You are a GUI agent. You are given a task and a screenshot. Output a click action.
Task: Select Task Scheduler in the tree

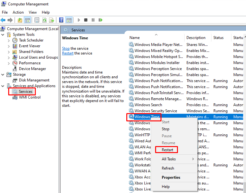(31, 40)
